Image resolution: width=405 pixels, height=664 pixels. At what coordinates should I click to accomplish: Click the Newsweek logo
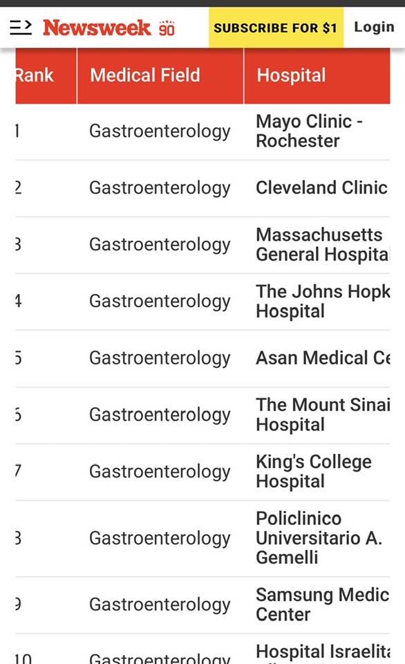[97, 28]
